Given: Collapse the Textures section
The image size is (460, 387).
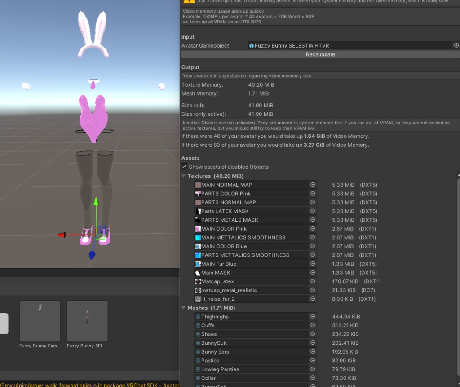Looking at the screenshot, I should [183, 176].
